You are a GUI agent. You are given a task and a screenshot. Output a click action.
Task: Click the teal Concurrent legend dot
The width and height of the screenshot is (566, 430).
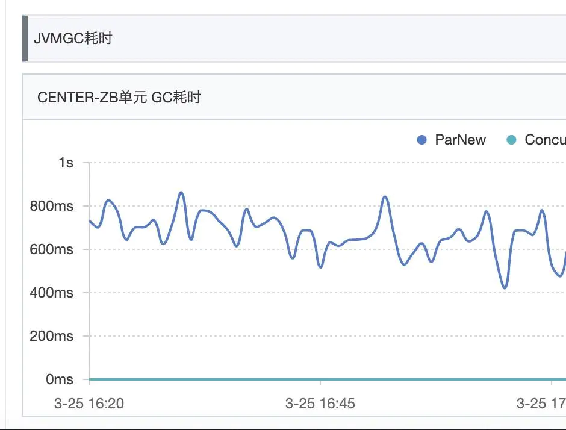[512, 140]
